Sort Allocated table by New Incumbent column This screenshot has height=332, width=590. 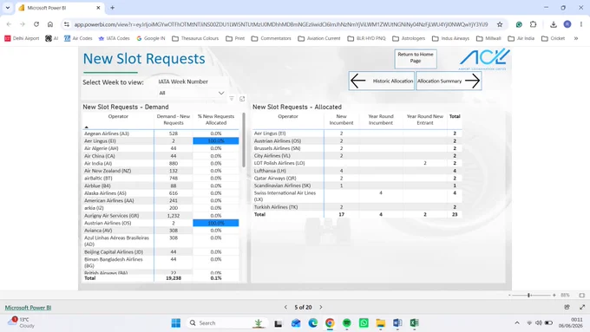[341, 120]
